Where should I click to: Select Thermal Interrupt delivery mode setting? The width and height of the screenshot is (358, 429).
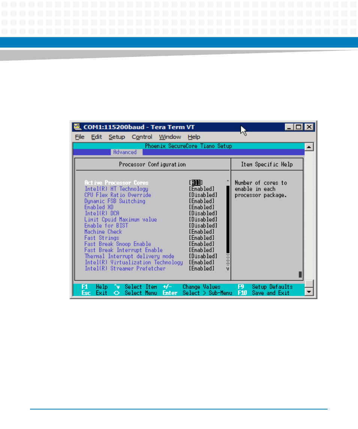tap(129, 256)
